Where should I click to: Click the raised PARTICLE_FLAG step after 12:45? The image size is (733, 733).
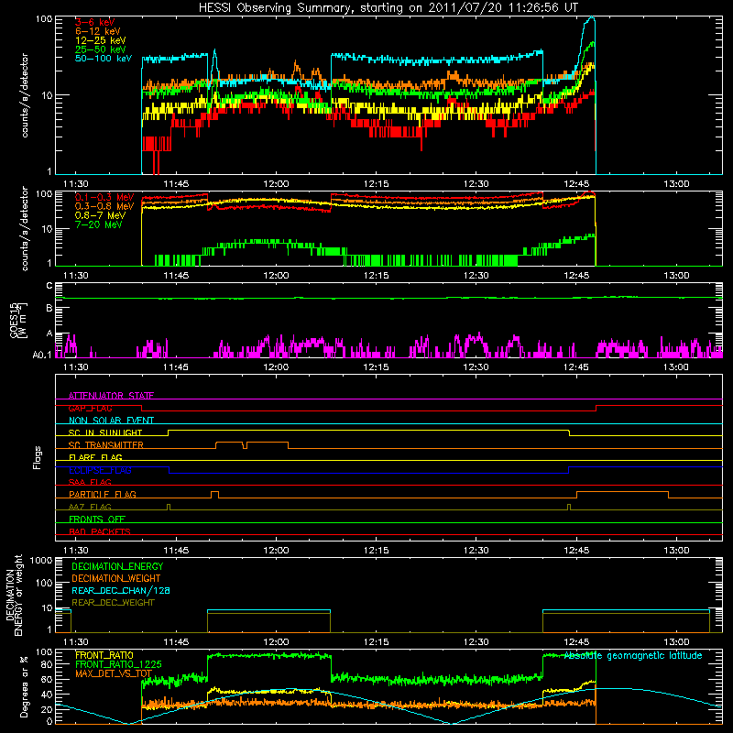(622, 492)
